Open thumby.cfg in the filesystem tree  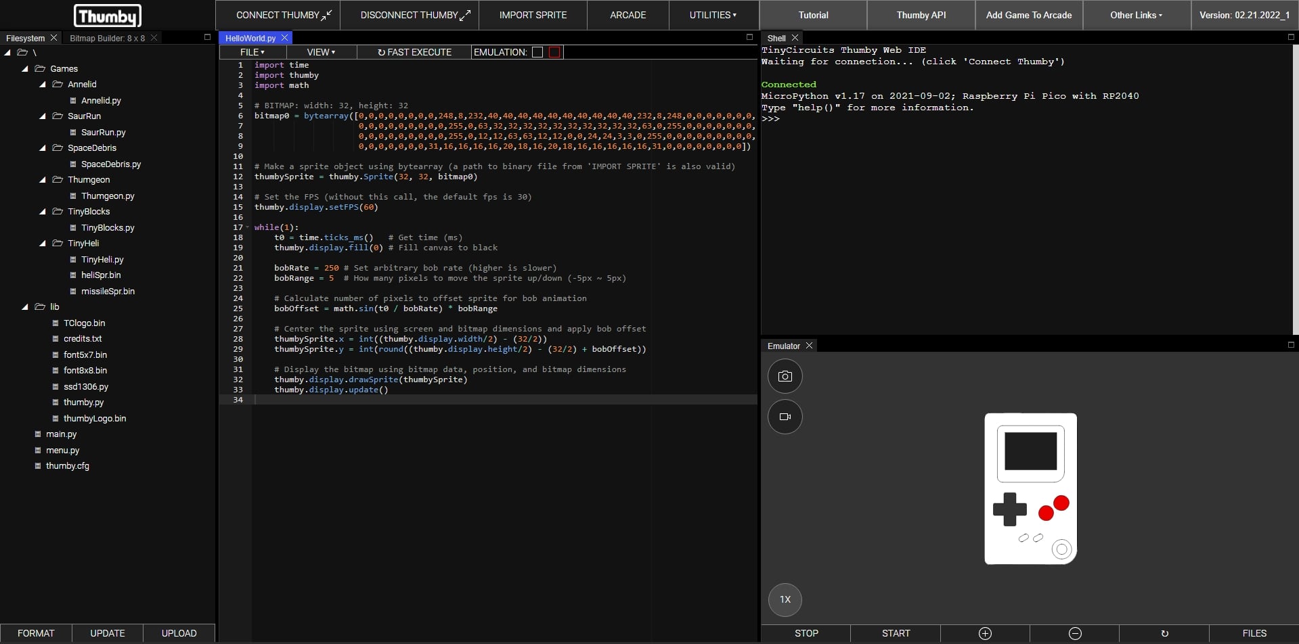tap(67, 466)
